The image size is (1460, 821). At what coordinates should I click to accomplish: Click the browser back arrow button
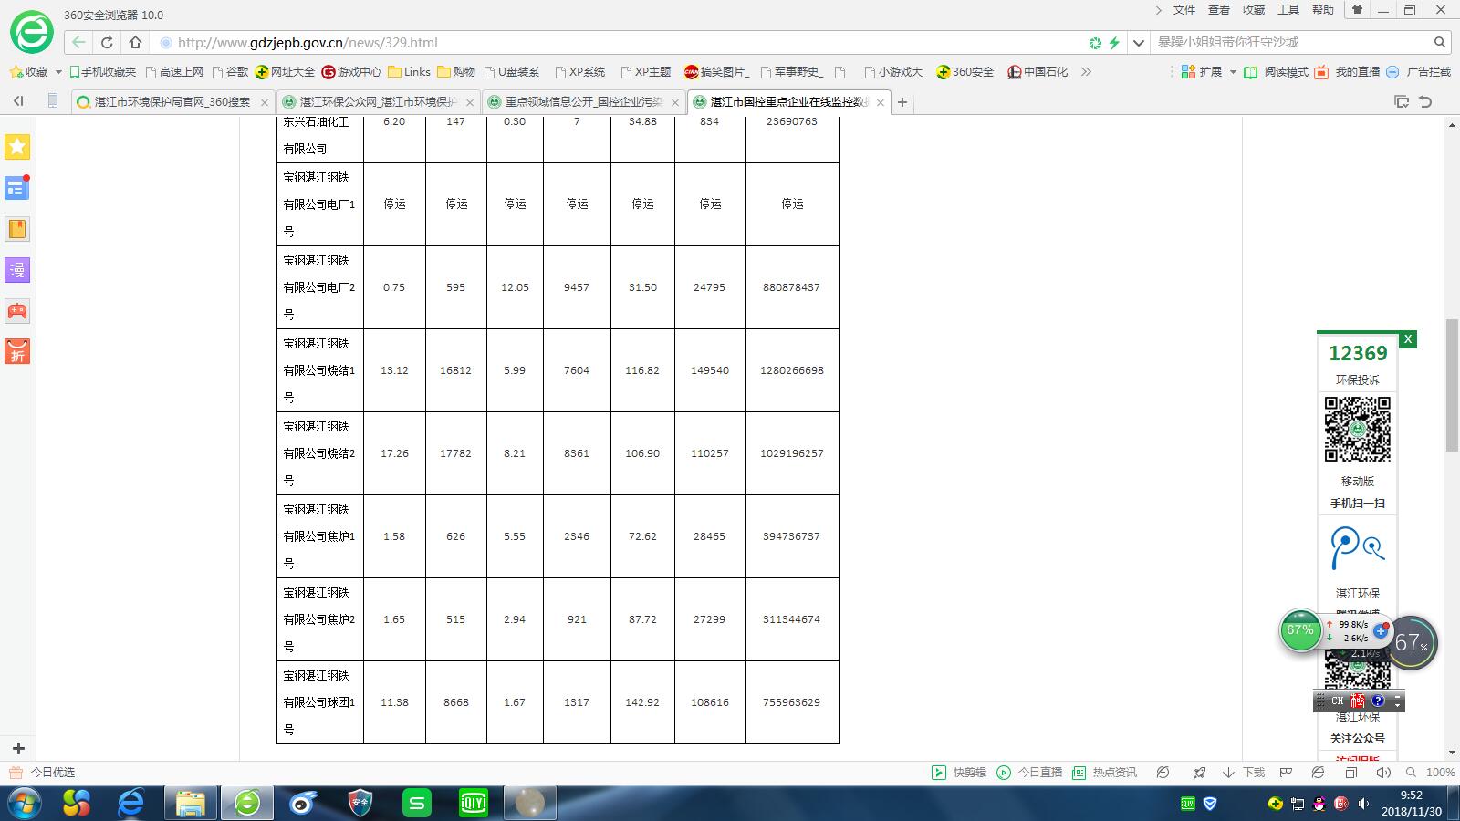79,43
